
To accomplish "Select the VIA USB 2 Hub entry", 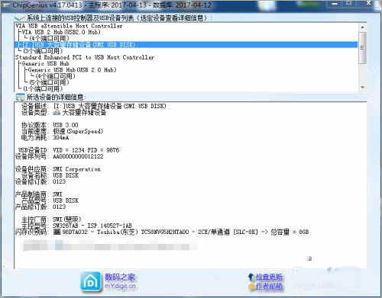I will click(61, 32).
